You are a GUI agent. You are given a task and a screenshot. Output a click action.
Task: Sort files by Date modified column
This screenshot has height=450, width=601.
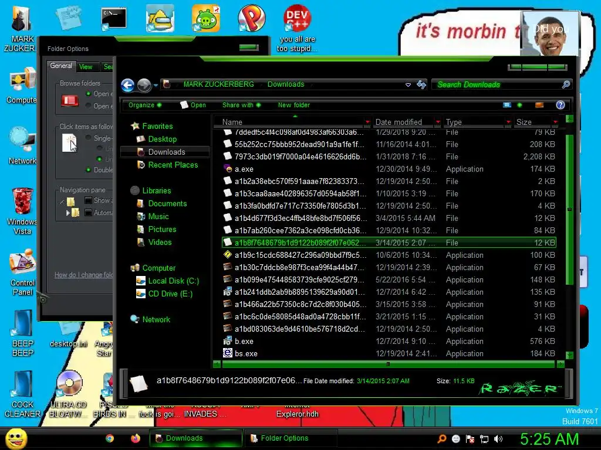coord(399,122)
